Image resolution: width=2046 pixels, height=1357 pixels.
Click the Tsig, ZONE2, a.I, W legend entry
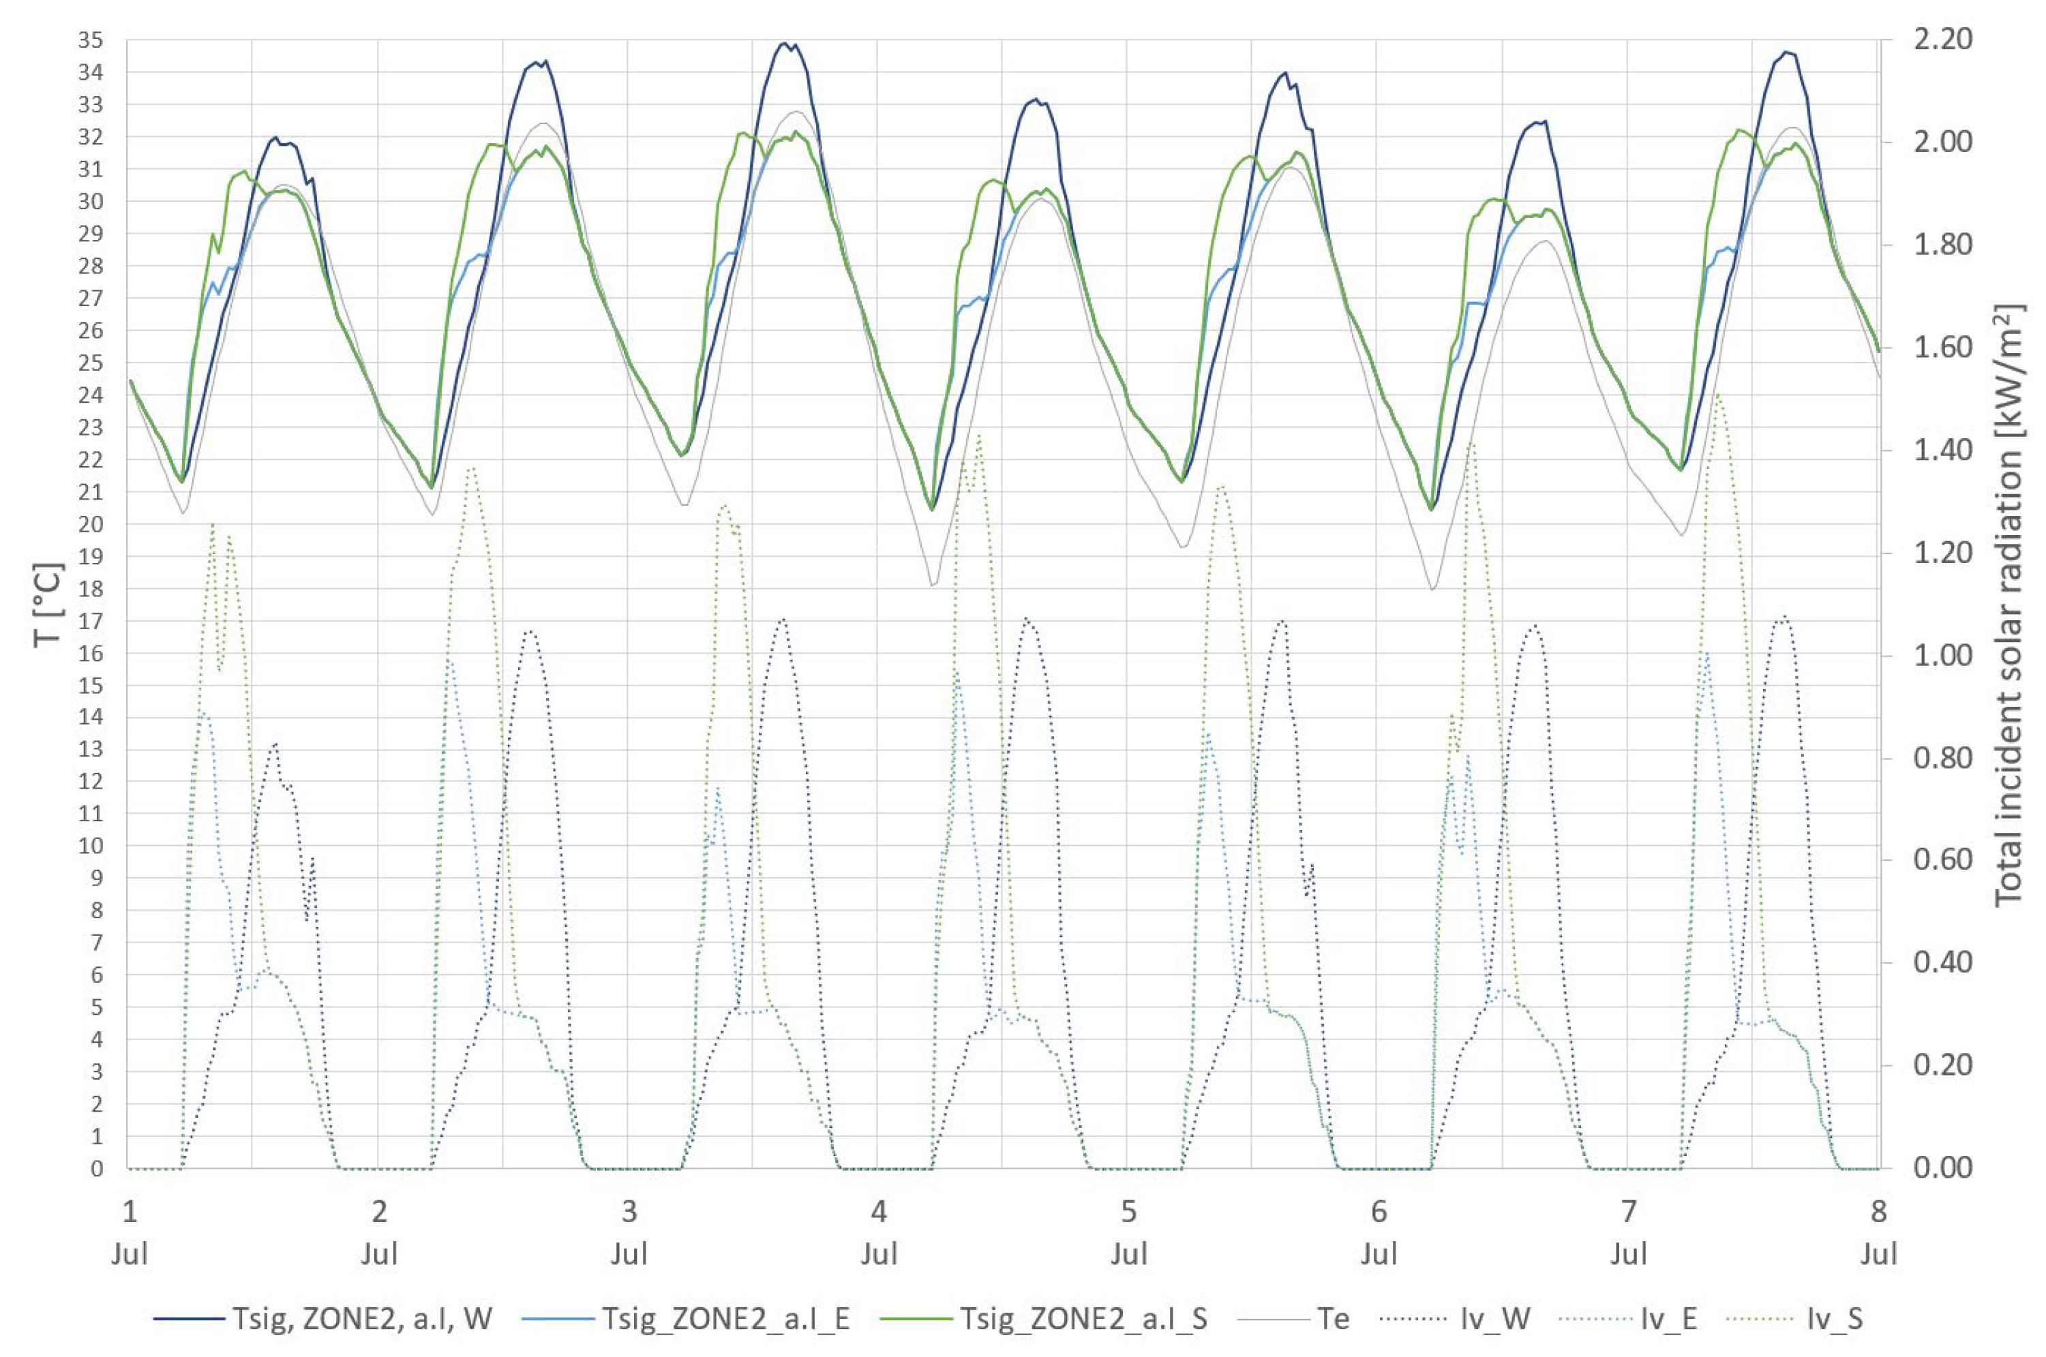pos(362,1318)
